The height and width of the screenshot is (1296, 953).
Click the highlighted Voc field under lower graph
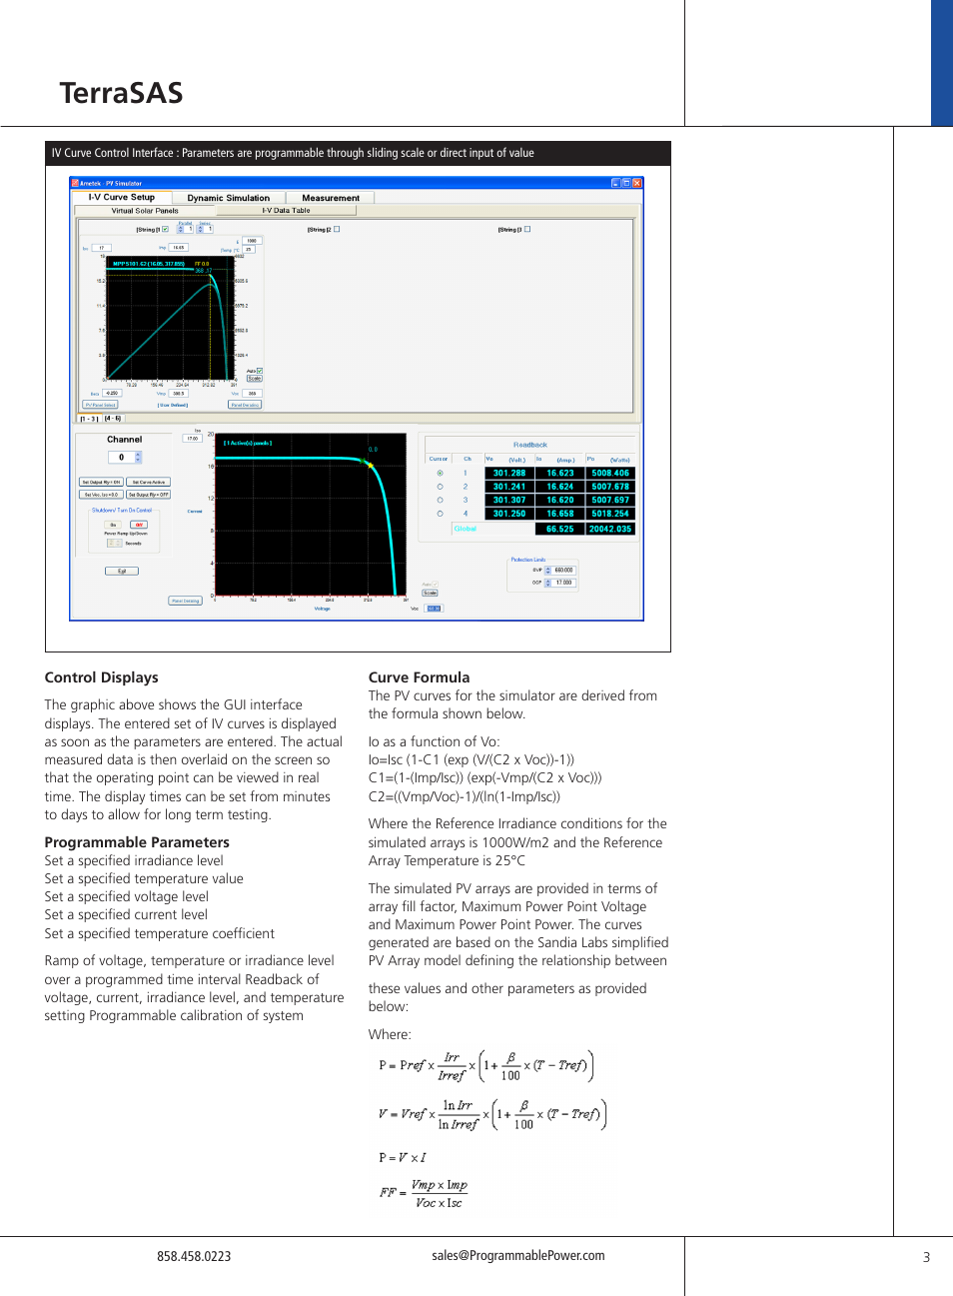434,609
